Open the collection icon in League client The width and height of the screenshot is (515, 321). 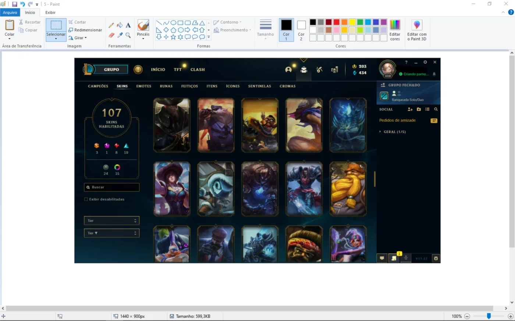pos(304,69)
